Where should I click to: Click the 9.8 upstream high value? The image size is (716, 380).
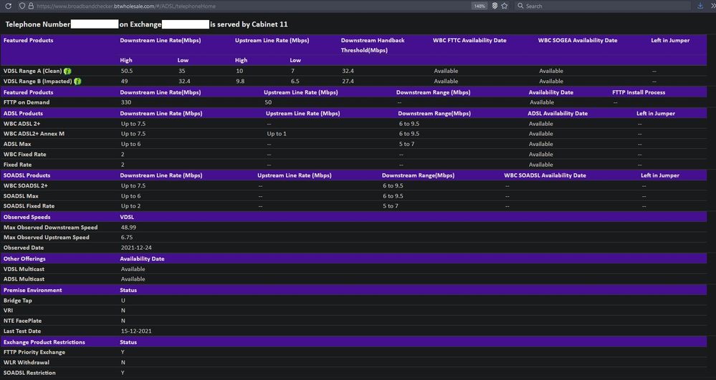(x=239, y=81)
